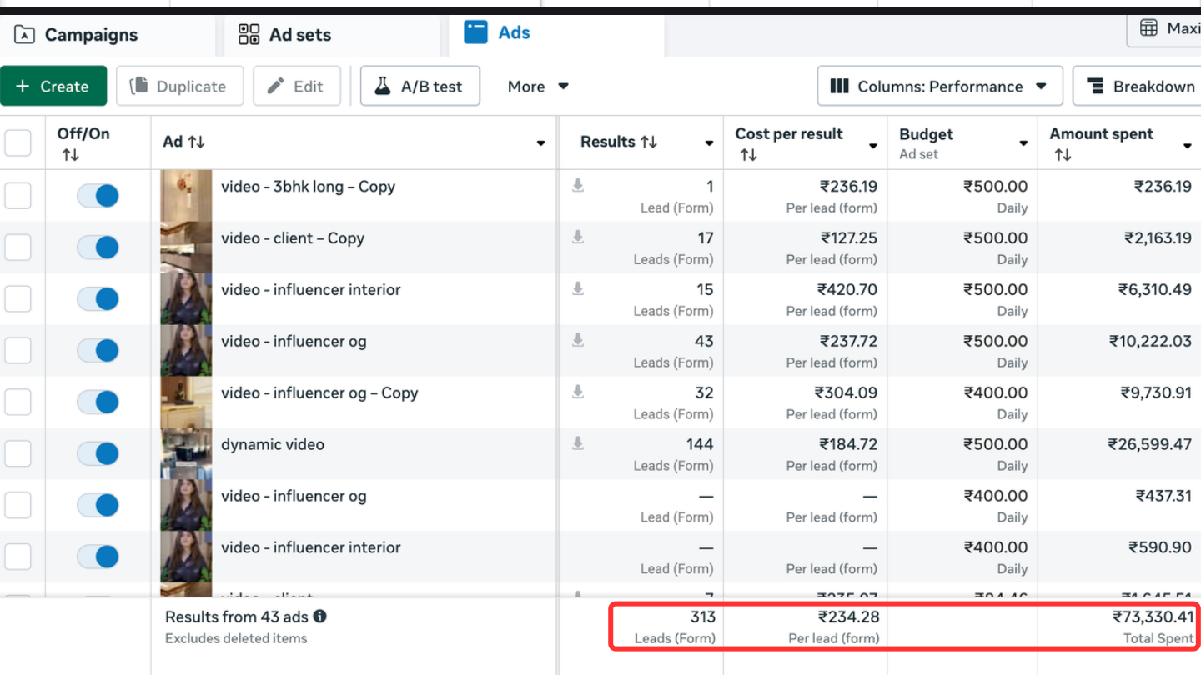Click the Ad sets grid icon
Image resolution: width=1201 pixels, height=675 pixels.
[249, 34]
